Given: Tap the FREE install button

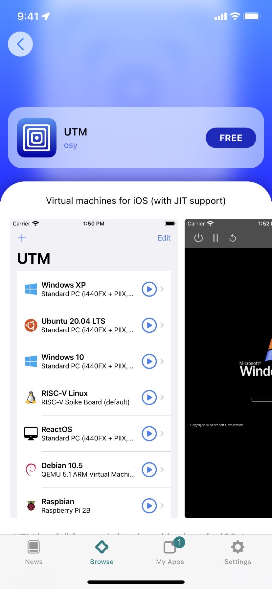Looking at the screenshot, I should (231, 138).
